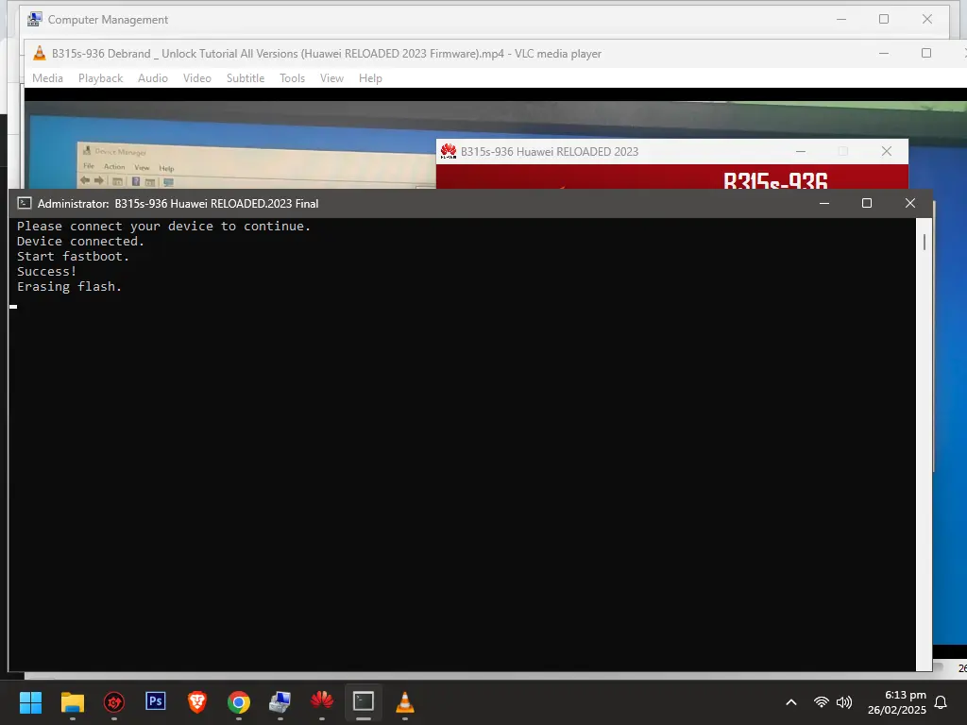Click the Computer Management title bar icon
This screenshot has width=967, height=725.
click(35, 19)
